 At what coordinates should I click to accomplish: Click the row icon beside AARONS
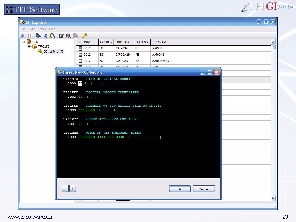point(80,55)
